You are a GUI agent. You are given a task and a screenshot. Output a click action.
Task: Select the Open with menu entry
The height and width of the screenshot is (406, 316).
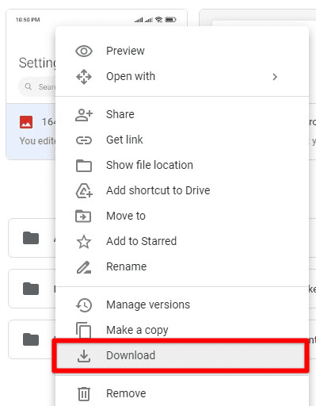(x=182, y=77)
